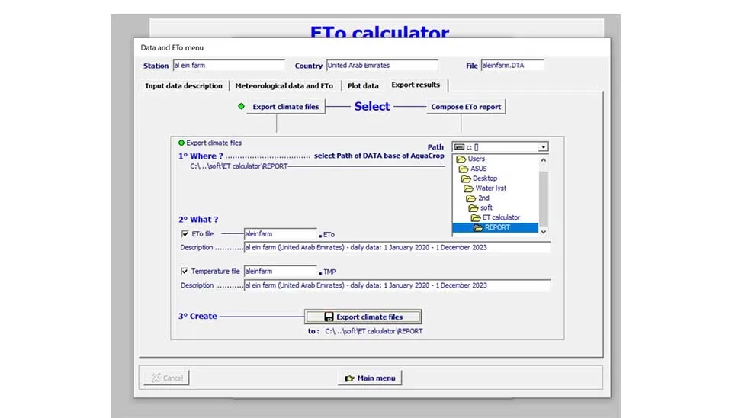Click the soft folder icon in tree

pos(473,207)
